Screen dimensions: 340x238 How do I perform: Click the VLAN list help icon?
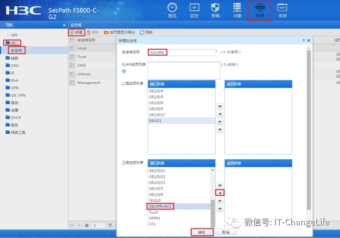click(x=124, y=71)
